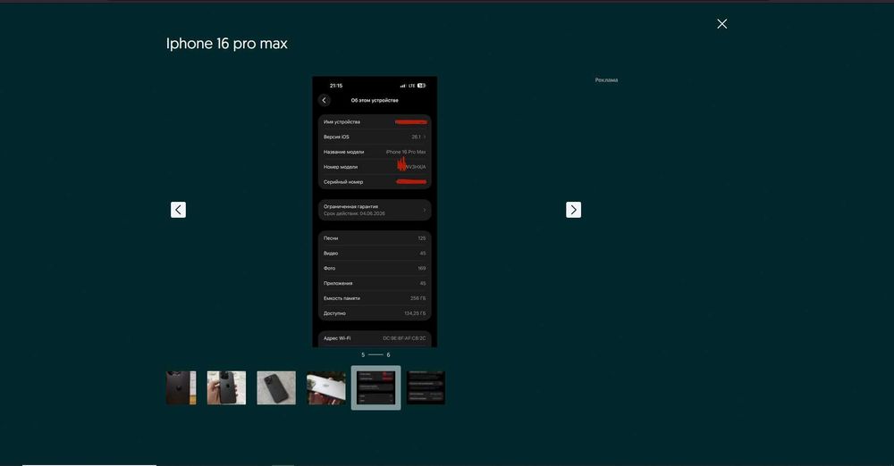Open the sixth dark settings thumbnail
The height and width of the screenshot is (466, 894).
(426, 388)
